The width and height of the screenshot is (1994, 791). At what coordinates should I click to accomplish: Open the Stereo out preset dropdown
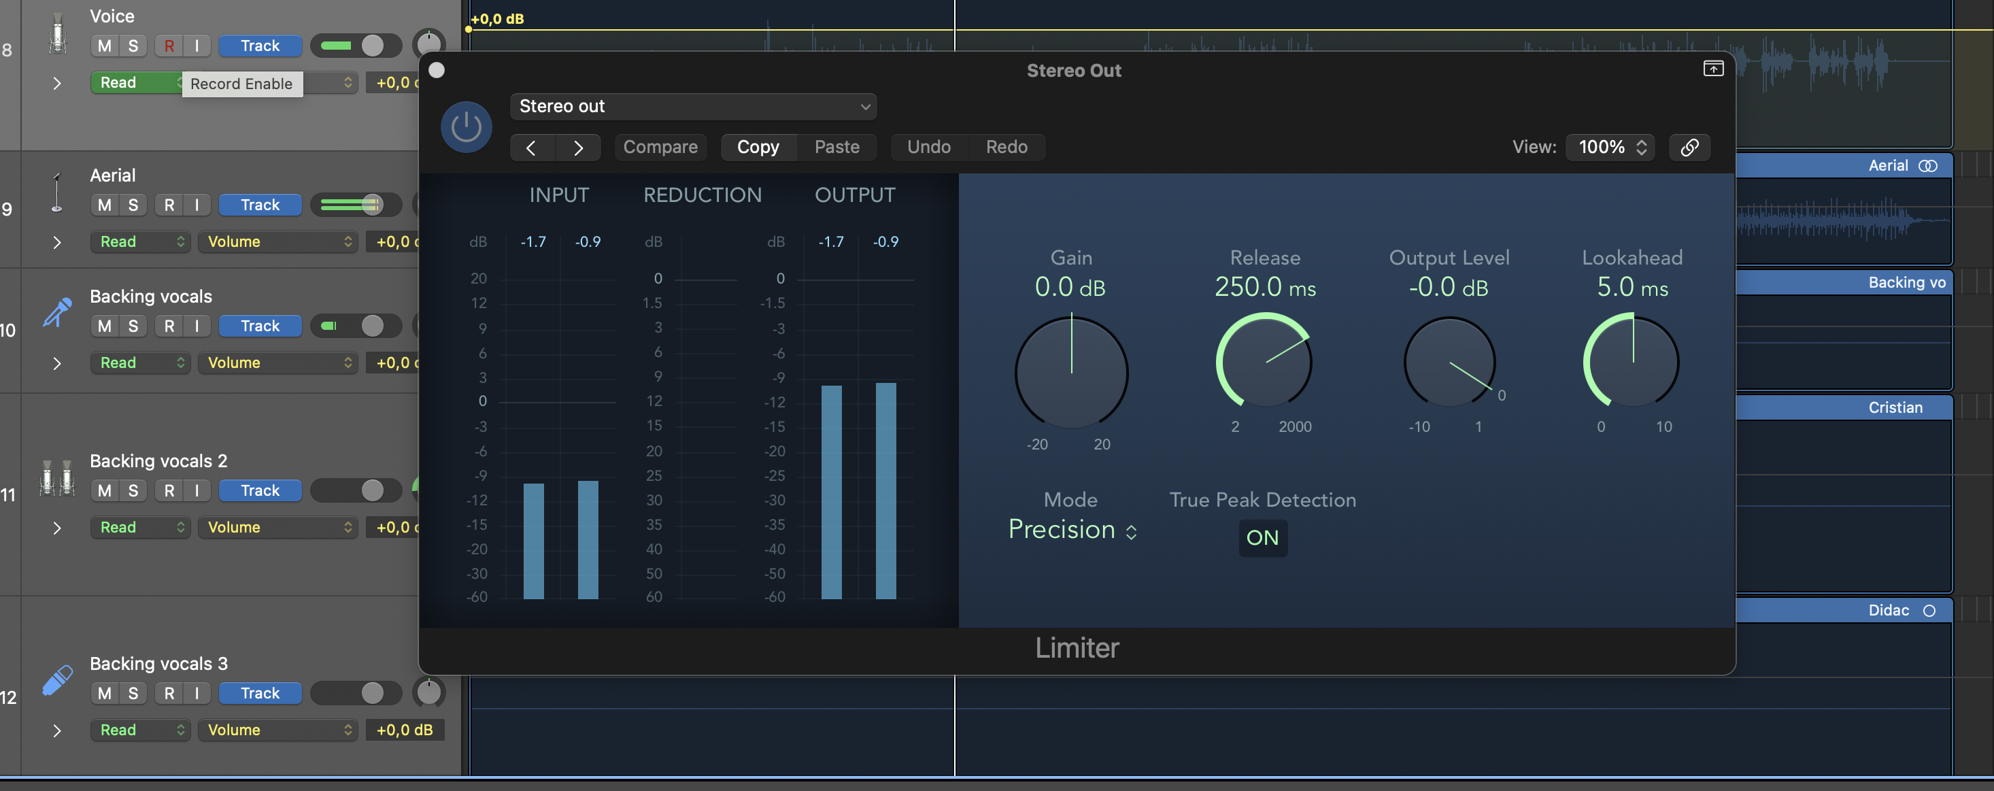[693, 106]
